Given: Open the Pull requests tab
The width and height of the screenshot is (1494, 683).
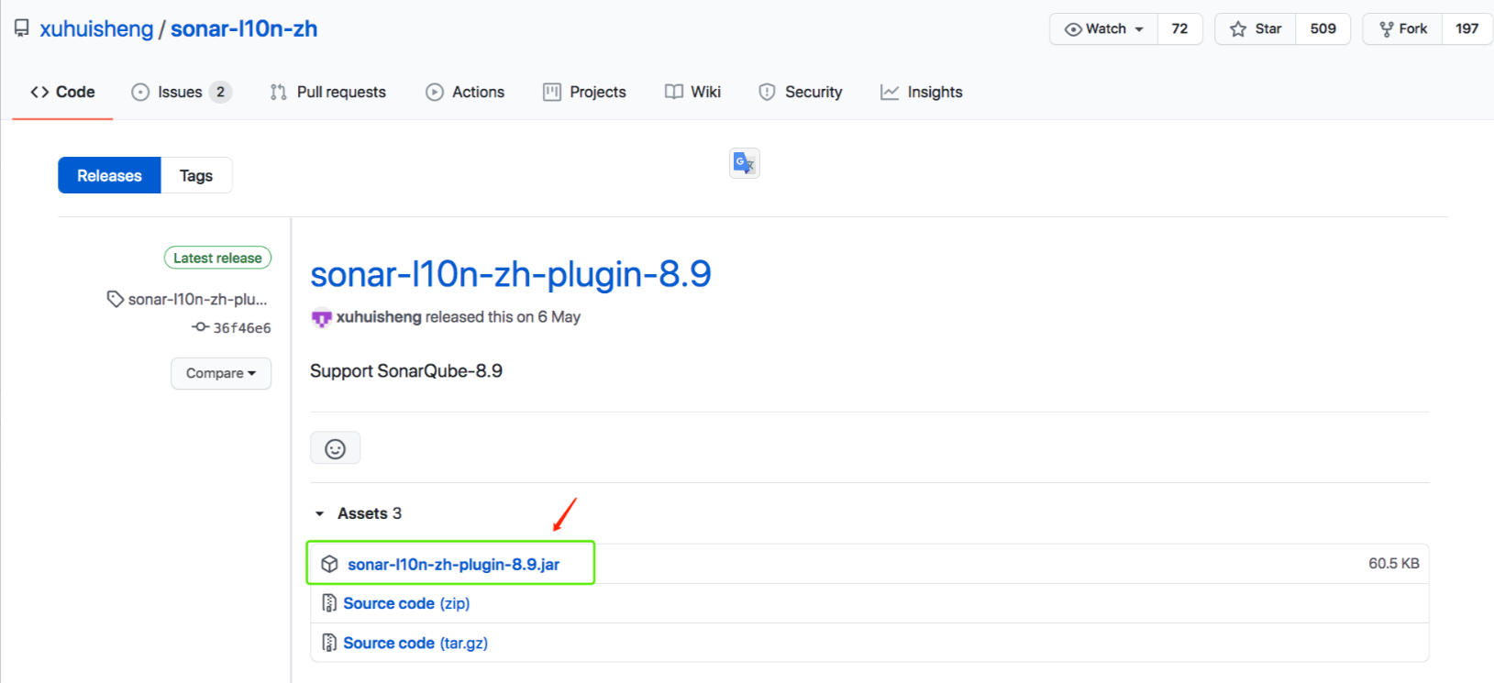Looking at the screenshot, I should (x=328, y=92).
